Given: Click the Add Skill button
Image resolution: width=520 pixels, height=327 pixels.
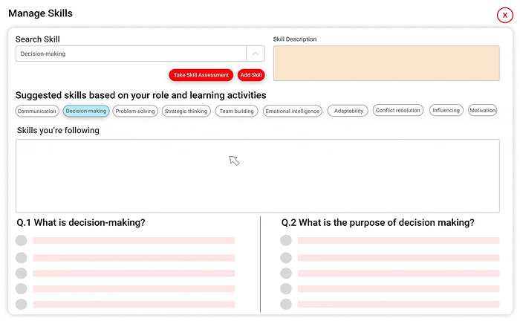Looking at the screenshot, I should pos(251,75).
